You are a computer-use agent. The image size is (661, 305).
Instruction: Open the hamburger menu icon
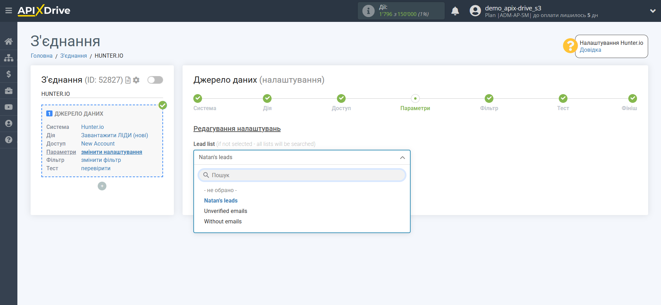coord(9,11)
